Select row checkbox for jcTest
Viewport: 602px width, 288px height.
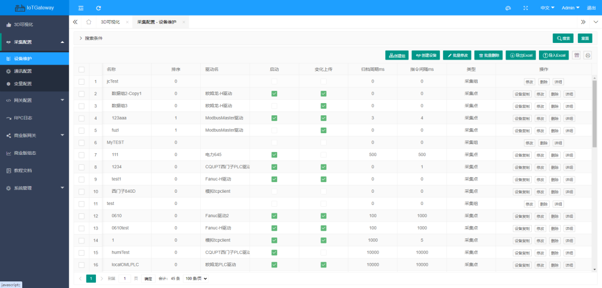(x=81, y=81)
